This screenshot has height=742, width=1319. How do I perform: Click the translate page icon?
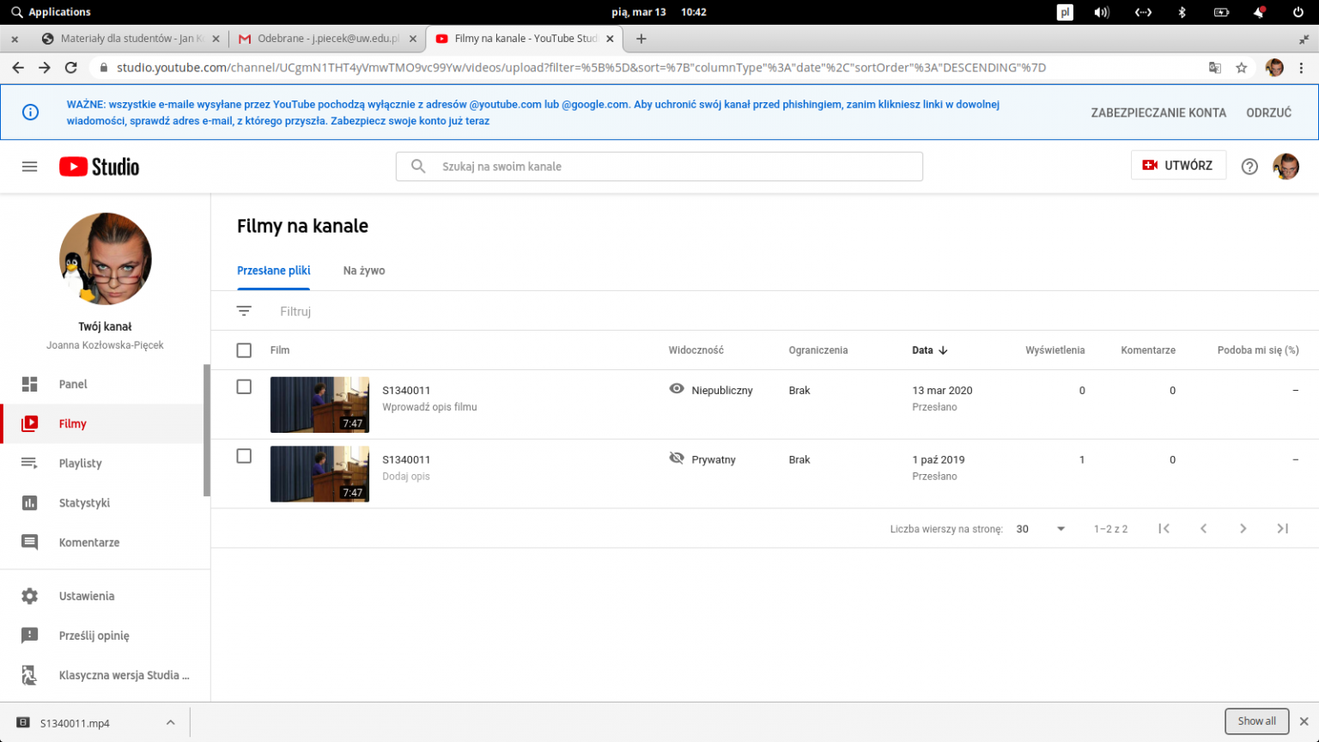tap(1214, 68)
